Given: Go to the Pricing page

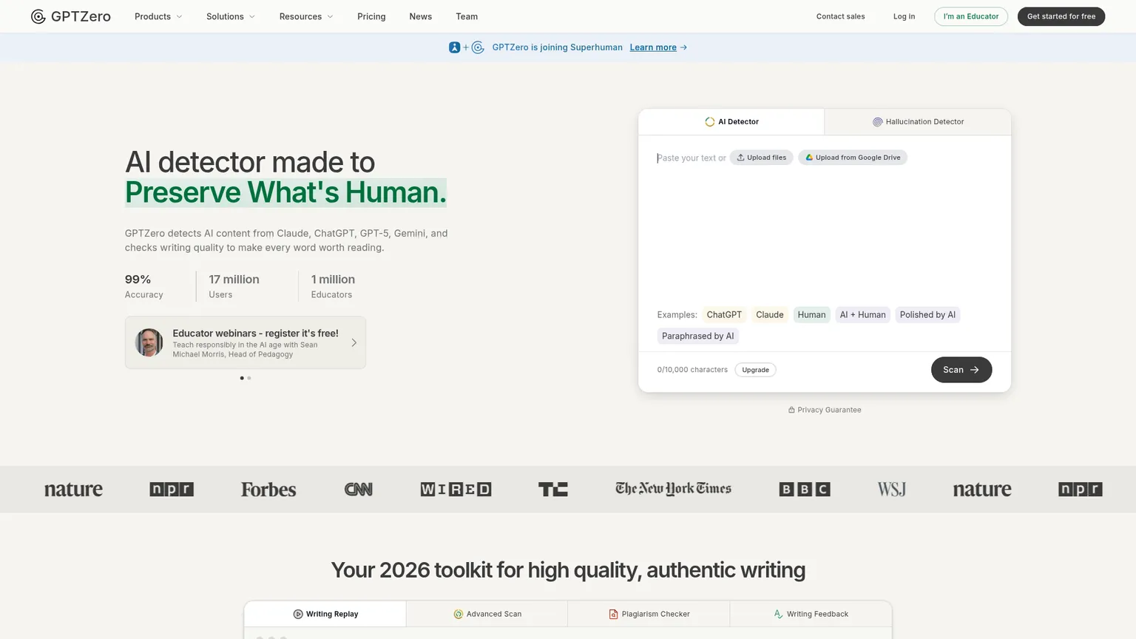Looking at the screenshot, I should coord(371,16).
